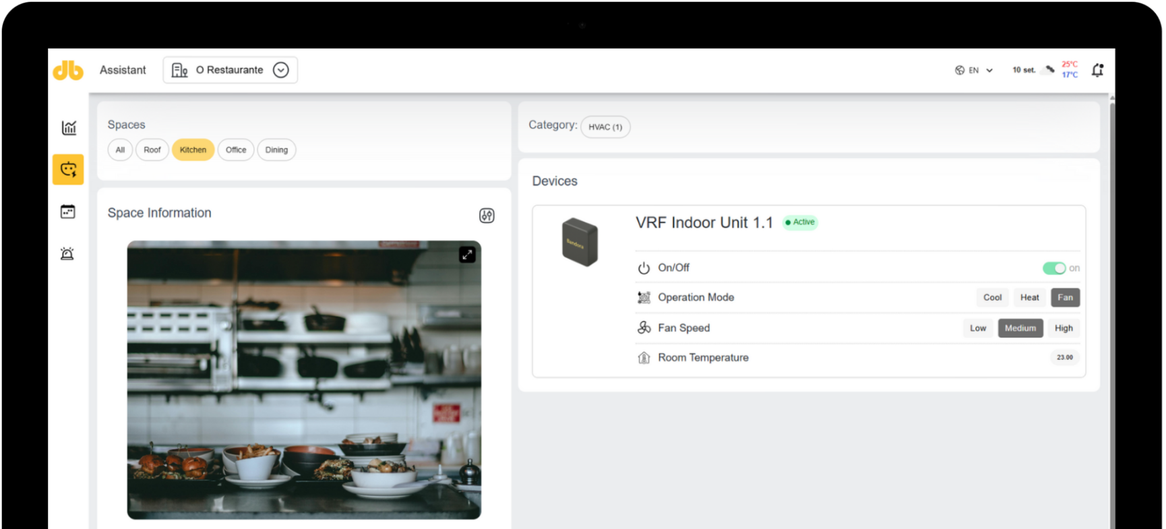The image size is (1166, 529).
Task: Select the Roof space tab
Action: pyautogui.click(x=152, y=150)
